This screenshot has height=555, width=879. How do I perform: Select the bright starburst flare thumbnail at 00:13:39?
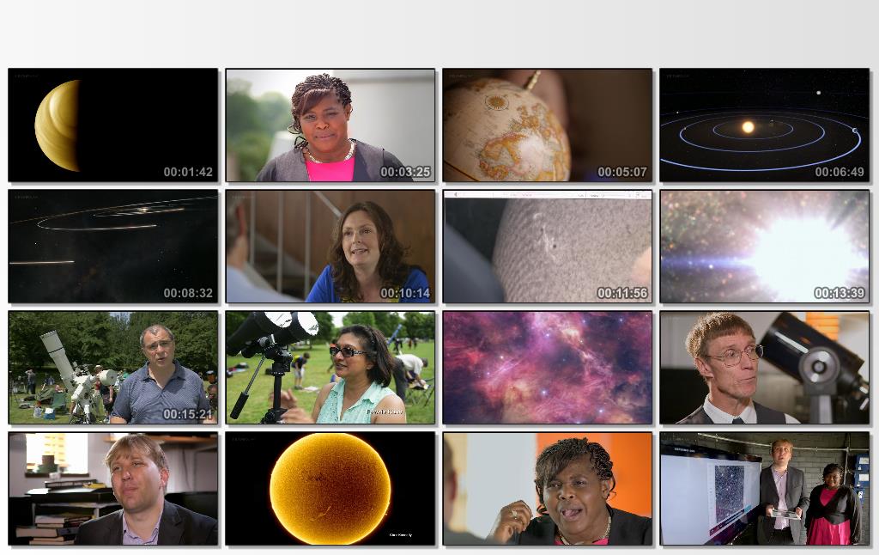(x=765, y=247)
